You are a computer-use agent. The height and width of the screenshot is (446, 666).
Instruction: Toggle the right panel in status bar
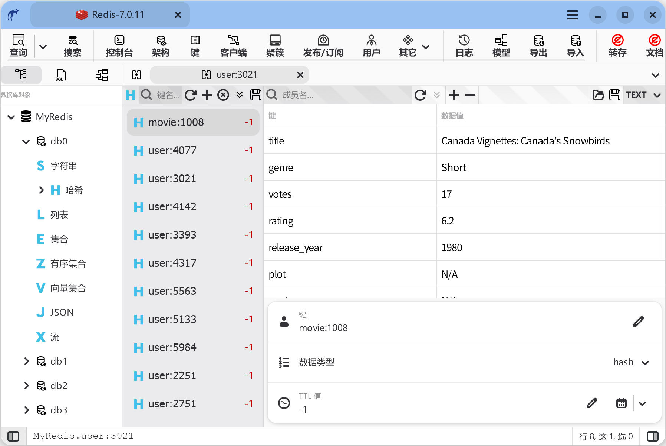coord(652,436)
